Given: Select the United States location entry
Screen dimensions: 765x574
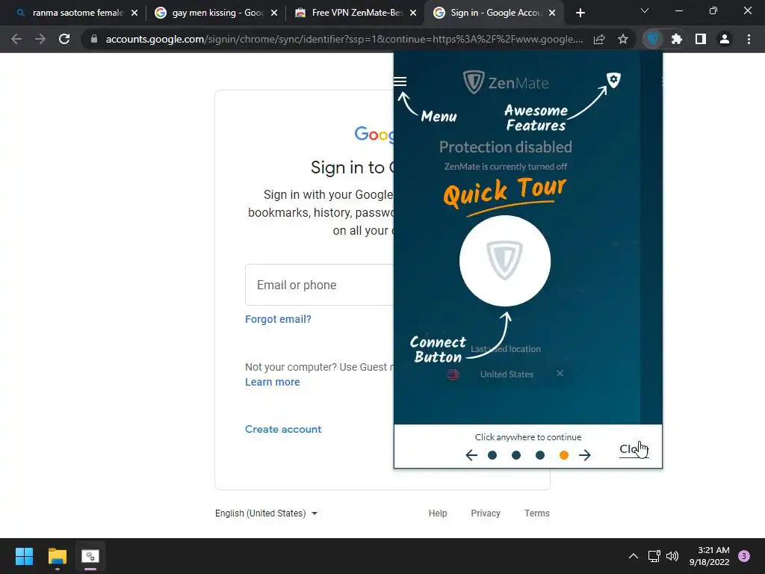Looking at the screenshot, I should coord(507,374).
